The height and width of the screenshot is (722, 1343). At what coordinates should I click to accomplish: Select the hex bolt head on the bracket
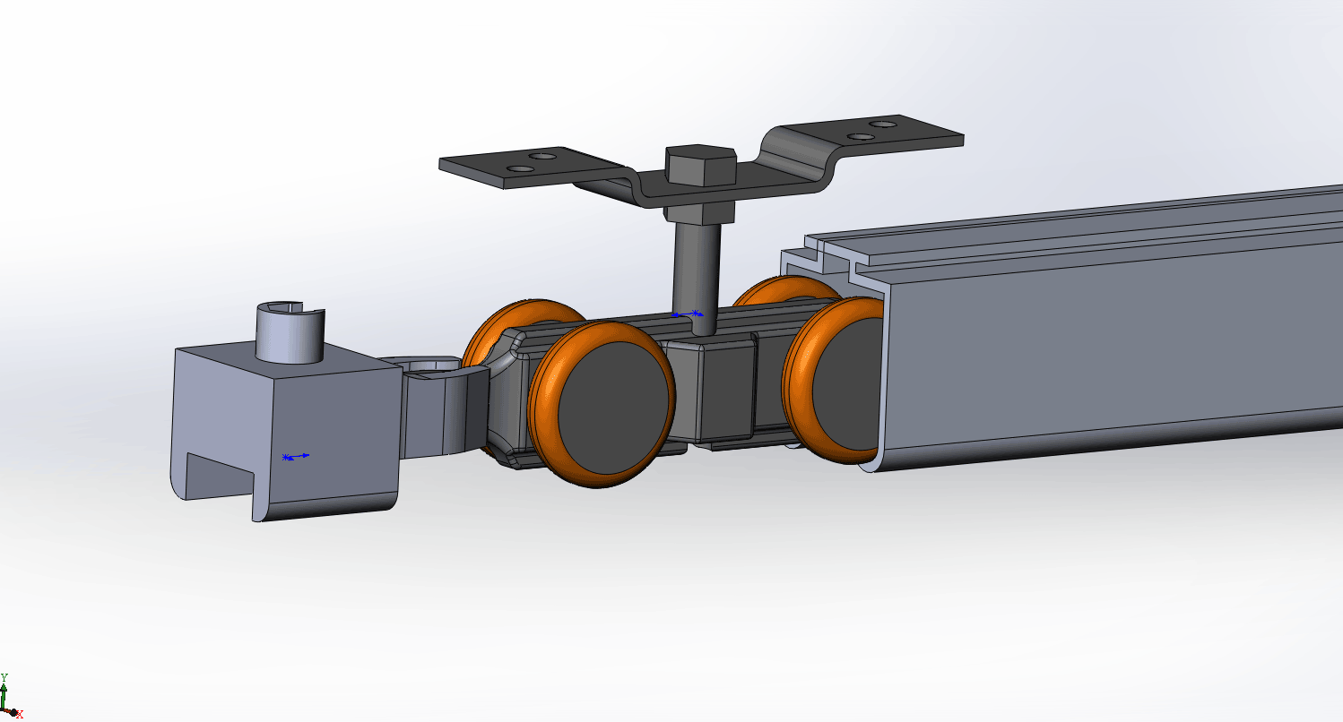pyautogui.click(x=700, y=167)
